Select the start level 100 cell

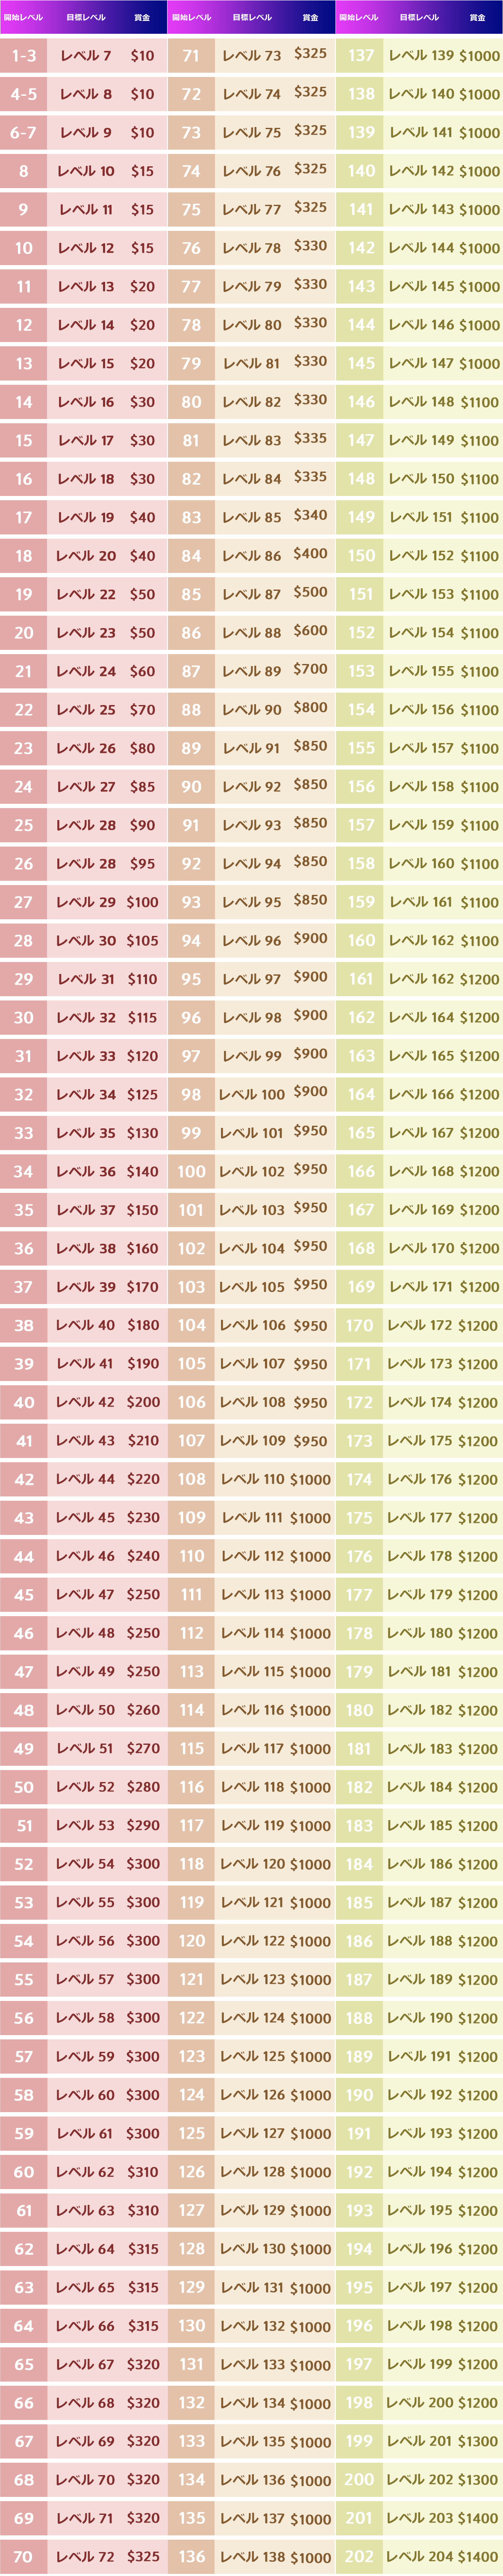point(191,1171)
